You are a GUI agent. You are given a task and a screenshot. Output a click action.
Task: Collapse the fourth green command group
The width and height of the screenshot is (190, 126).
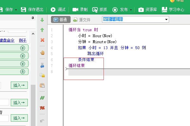point(22,72)
